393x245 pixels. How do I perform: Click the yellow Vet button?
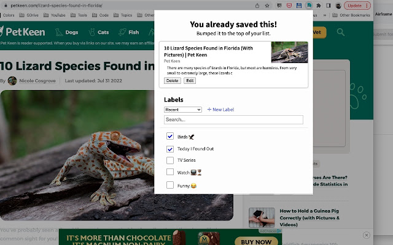(319, 32)
